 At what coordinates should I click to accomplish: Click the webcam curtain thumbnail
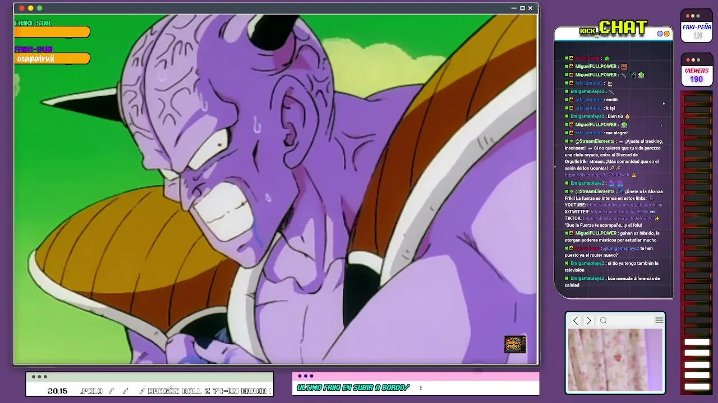pos(615,360)
